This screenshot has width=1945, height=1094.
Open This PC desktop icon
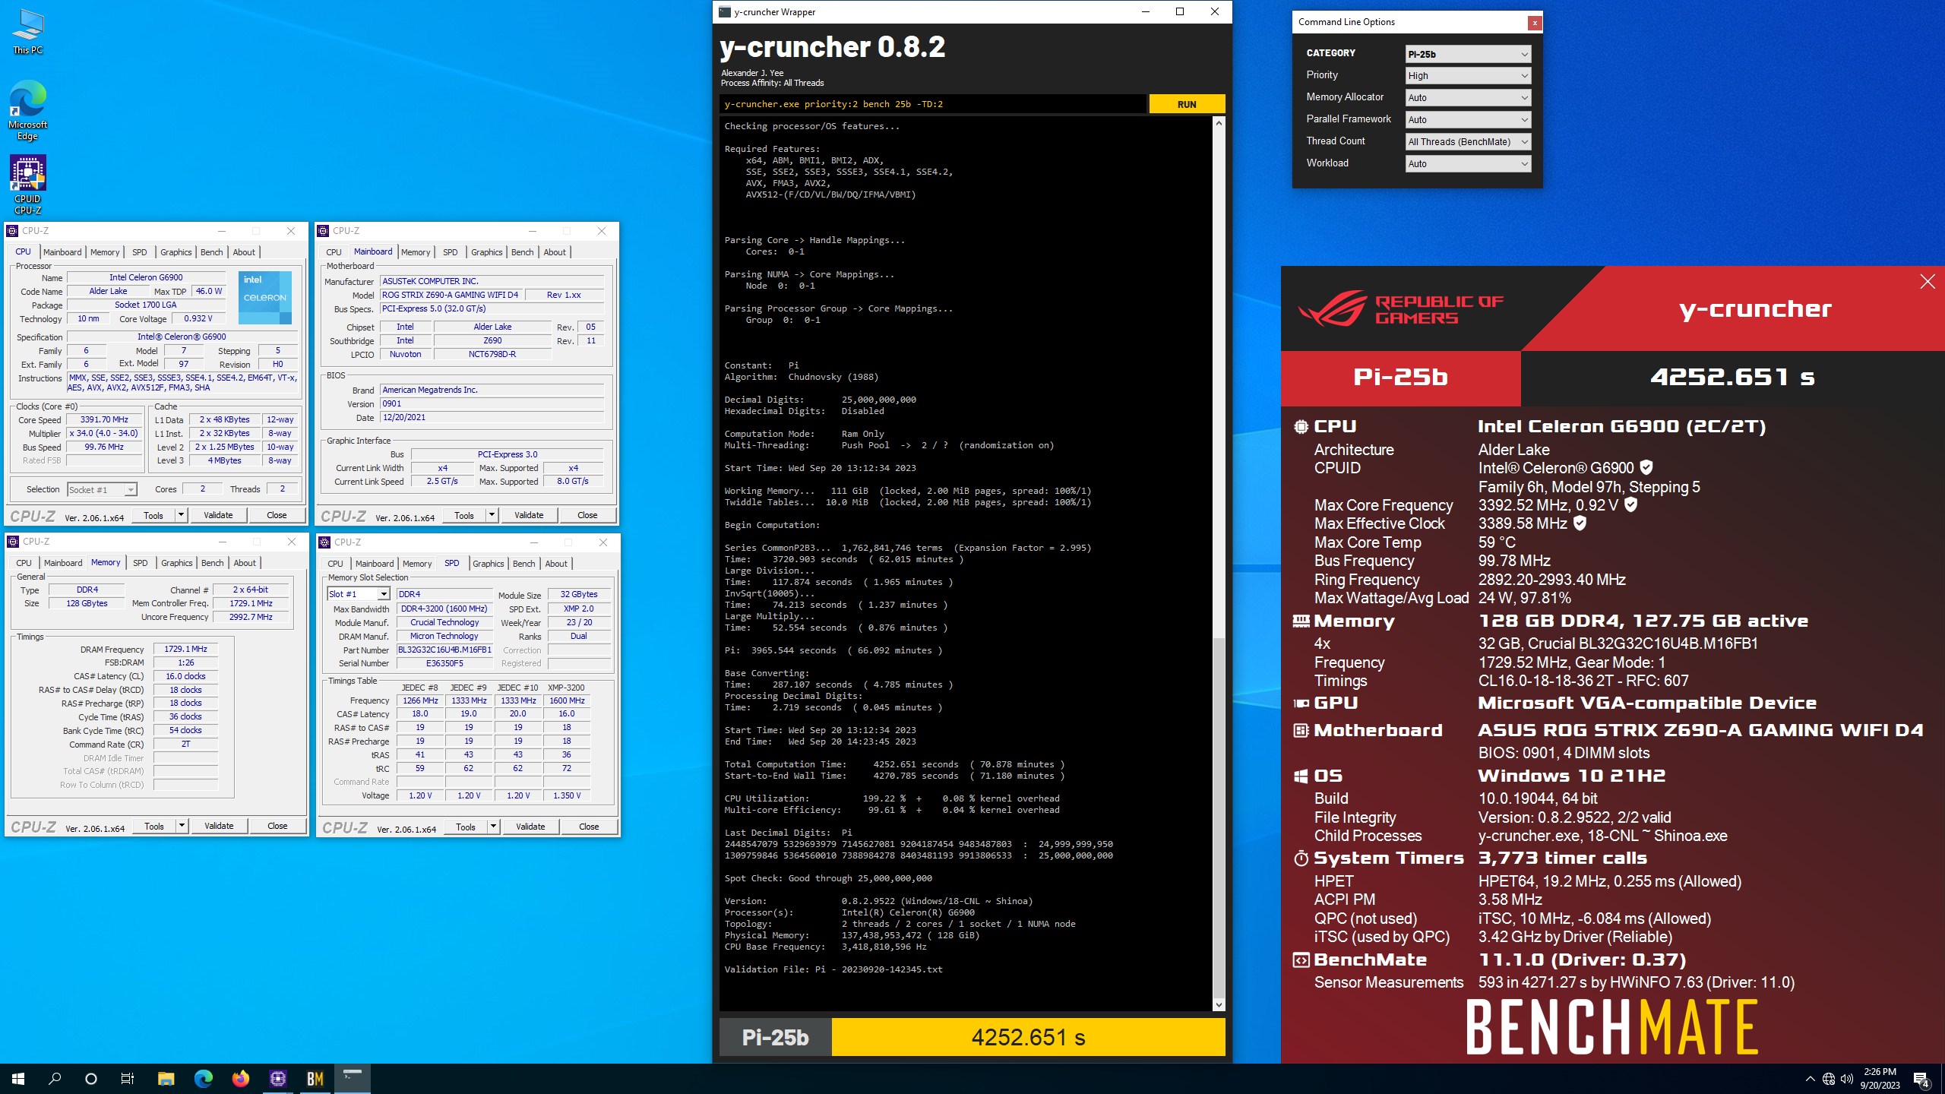click(x=28, y=32)
